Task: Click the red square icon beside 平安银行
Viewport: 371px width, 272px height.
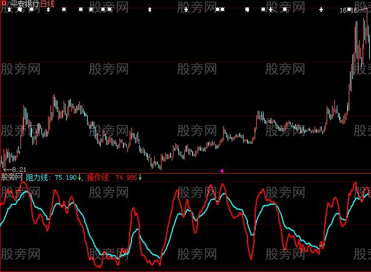Action: (4, 3)
